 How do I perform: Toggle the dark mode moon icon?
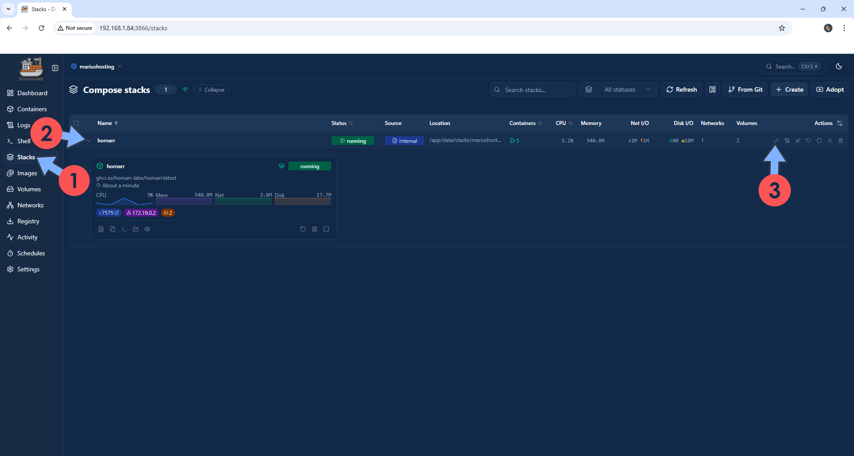point(839,66)
